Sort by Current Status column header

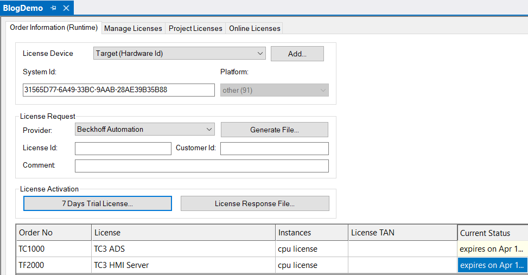[493, 233]
